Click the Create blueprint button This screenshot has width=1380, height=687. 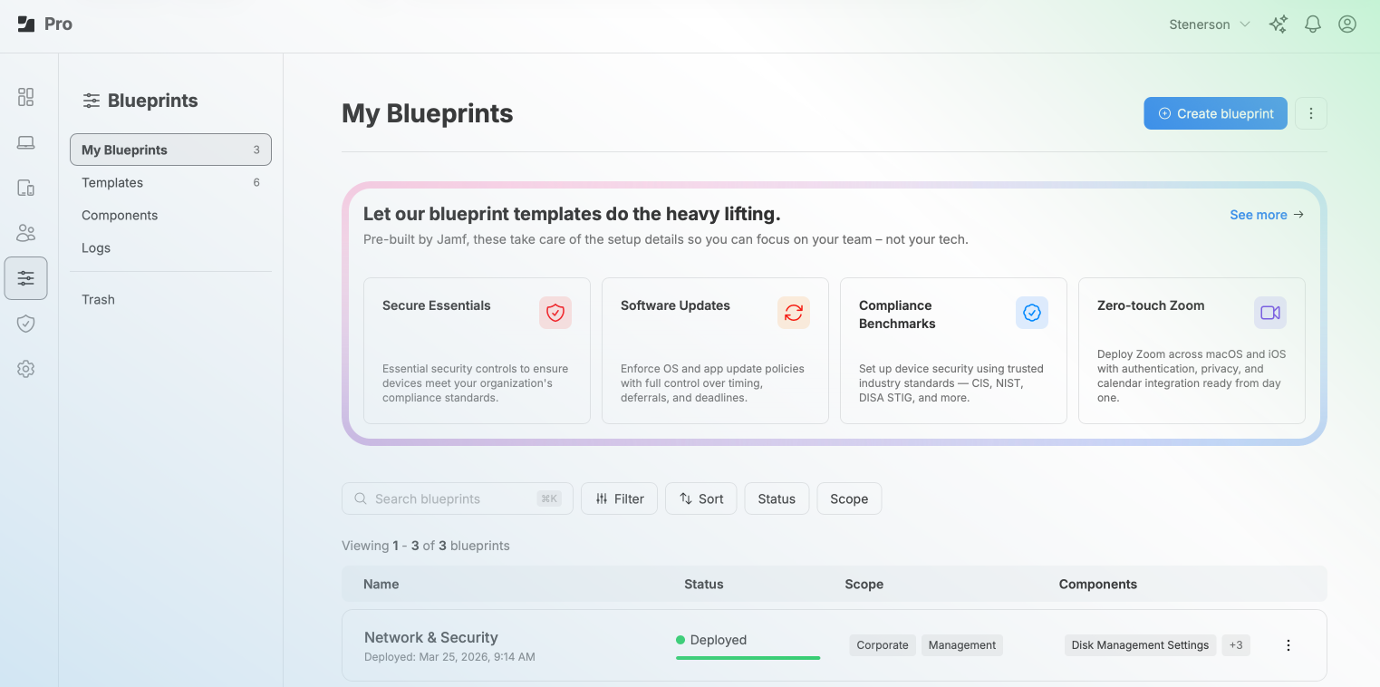click(1215, 113)
